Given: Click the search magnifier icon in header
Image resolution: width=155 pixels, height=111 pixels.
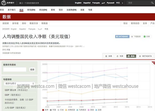Looking at the screenshot, I should (x=152, y=3).
